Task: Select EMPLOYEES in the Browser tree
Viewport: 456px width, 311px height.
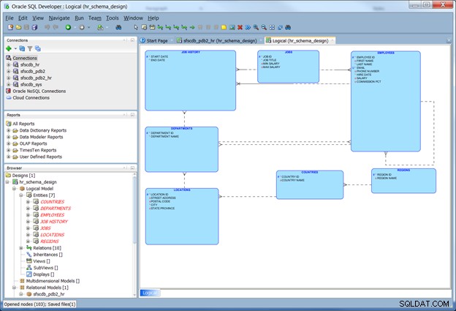Action: [53, 215]
